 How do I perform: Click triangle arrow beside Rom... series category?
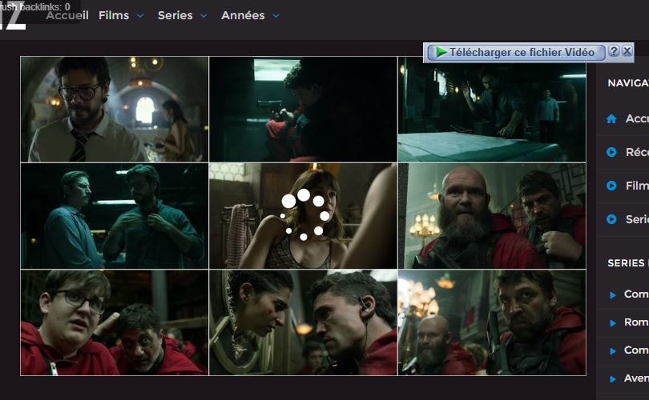[x=613, y=322]
